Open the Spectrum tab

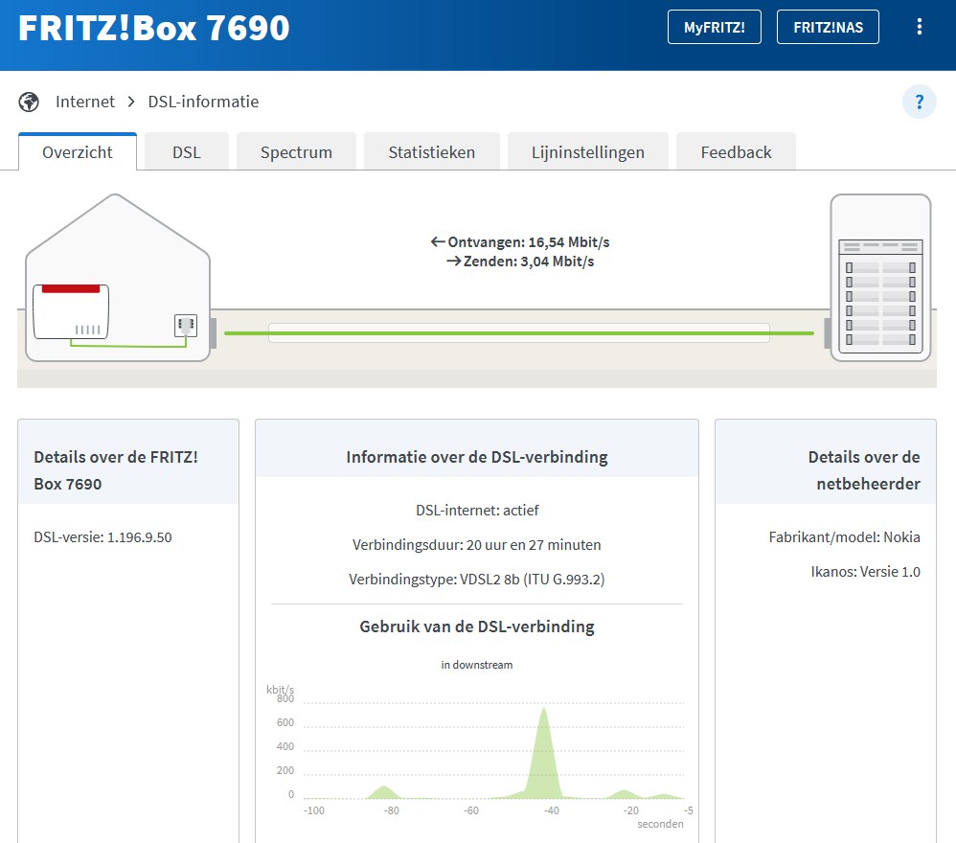click(x=296, y=152)
